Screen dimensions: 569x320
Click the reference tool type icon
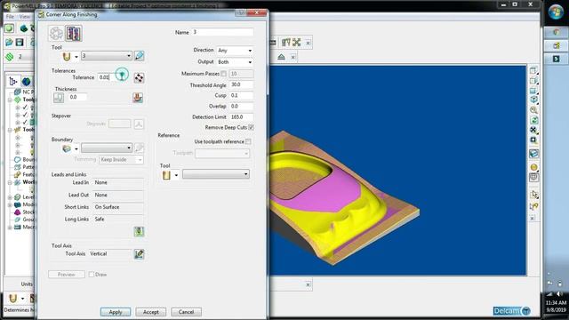click(x=166, y=175)
